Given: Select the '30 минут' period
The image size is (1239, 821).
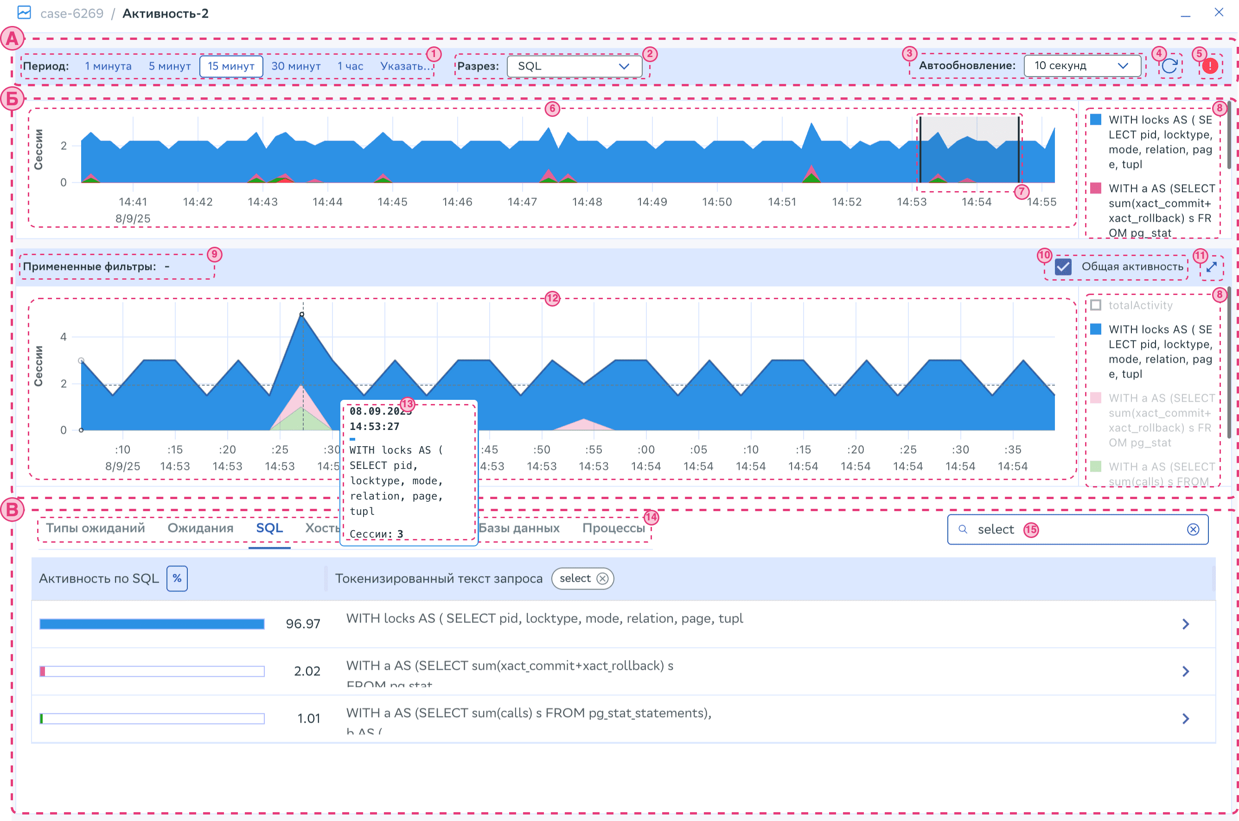Looking at the screenshot, I should click(x=296, y=66).
